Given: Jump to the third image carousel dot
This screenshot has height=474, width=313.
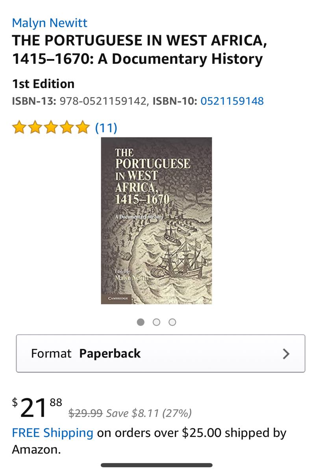Looking at the screenshot, I should click(172, 322).
